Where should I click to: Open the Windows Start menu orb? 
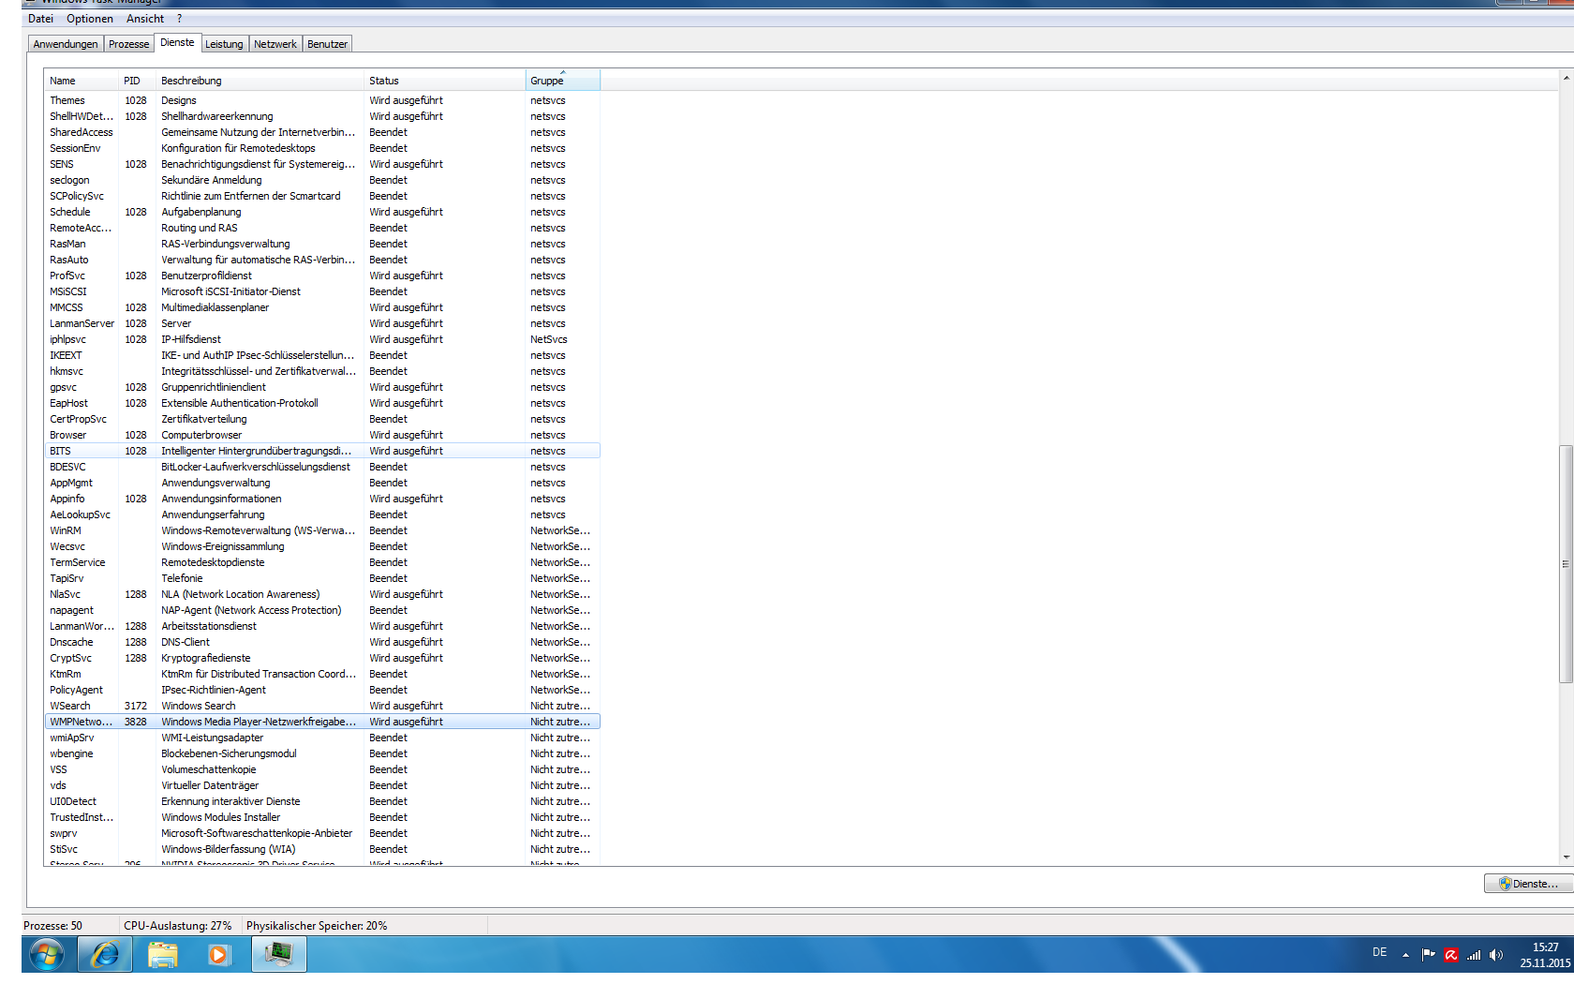pyautogui.click(x=46, y=955)
